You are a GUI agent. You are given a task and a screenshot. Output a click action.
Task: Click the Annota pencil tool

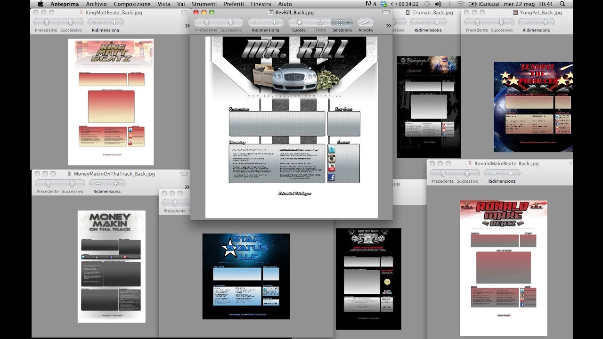pyautogui.click(x=365, y=22)
